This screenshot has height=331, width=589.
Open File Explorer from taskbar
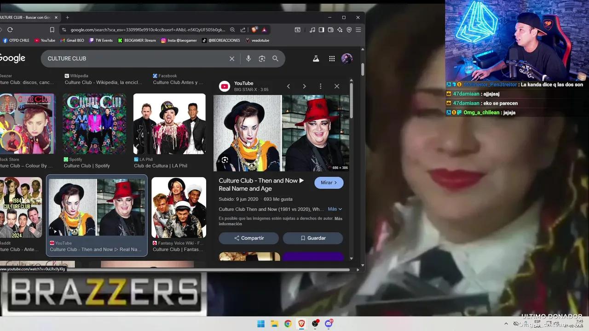pyautogui.click(x=274, y=324)
